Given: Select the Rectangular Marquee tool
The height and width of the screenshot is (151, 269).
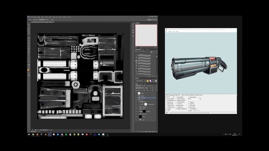Looking at the screenshot, I should 29,27.
